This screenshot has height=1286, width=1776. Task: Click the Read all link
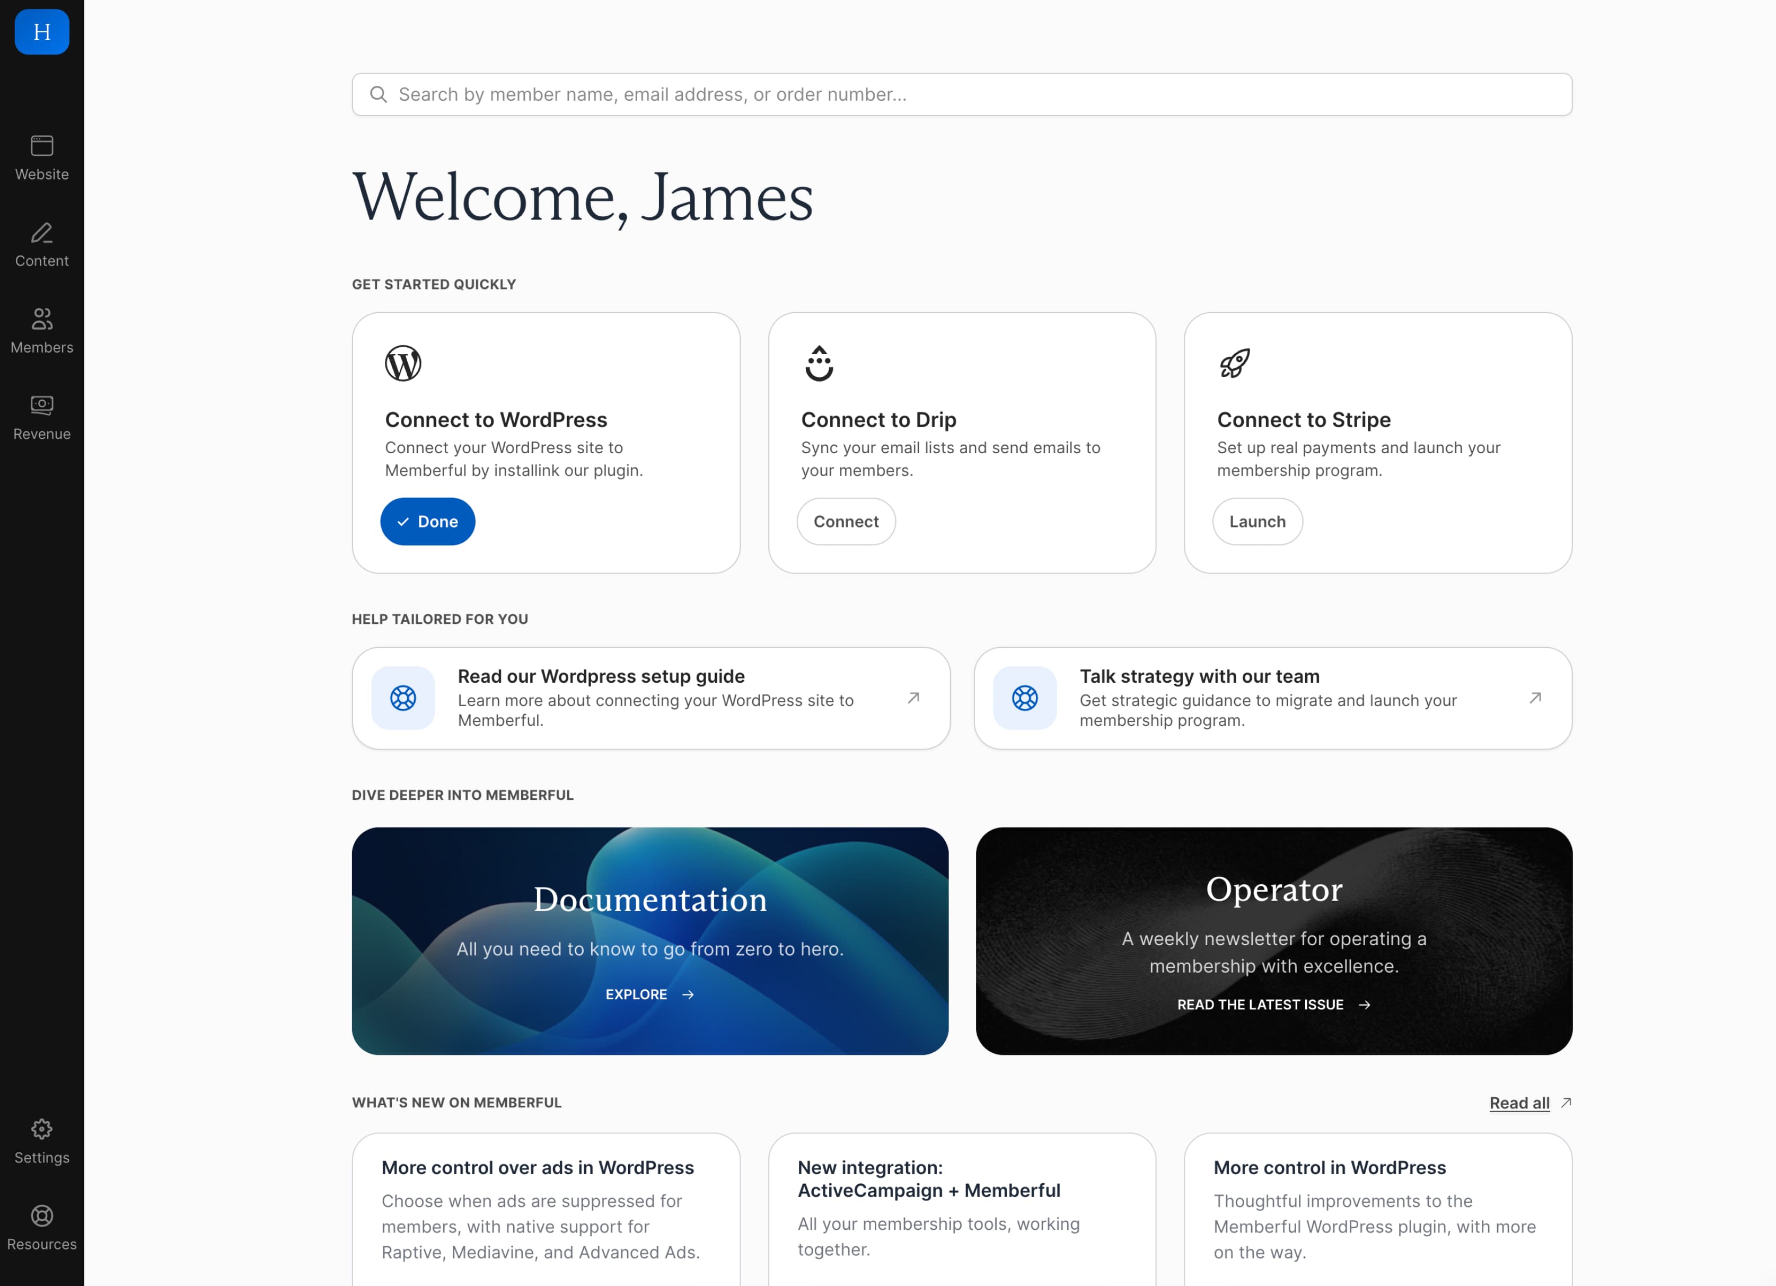pos(1518,1103)
